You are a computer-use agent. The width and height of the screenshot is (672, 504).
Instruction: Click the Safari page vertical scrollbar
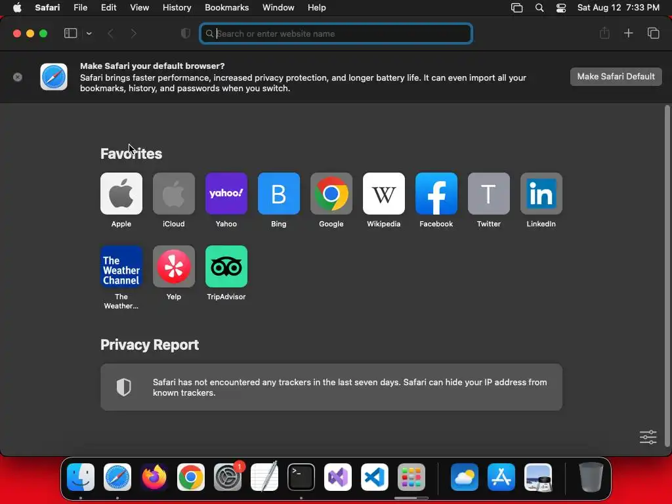point(667,276)
